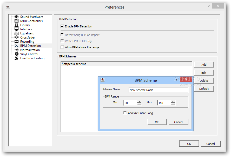This screenshot has height=157, width=231.
Task: Click the Preferences window title bar icon
Action: pyautogui.click(x=8, y=7)
